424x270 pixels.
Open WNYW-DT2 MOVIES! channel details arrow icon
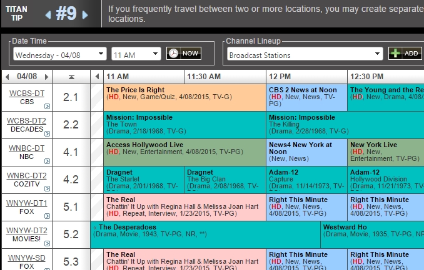[x=47, y=243]
